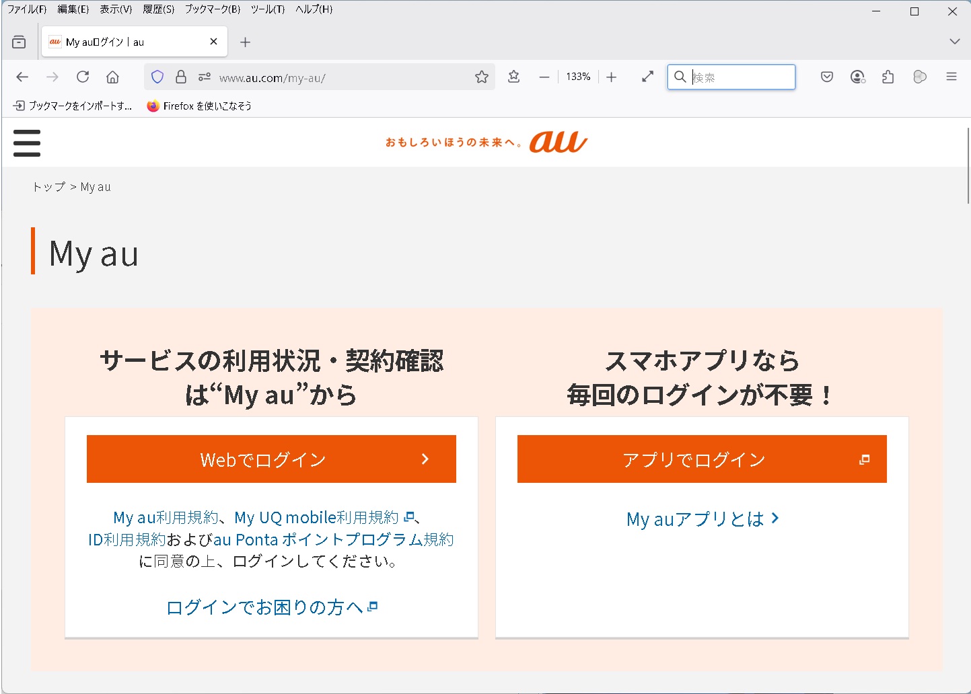Open Pocket save icon

coord(827,77)
